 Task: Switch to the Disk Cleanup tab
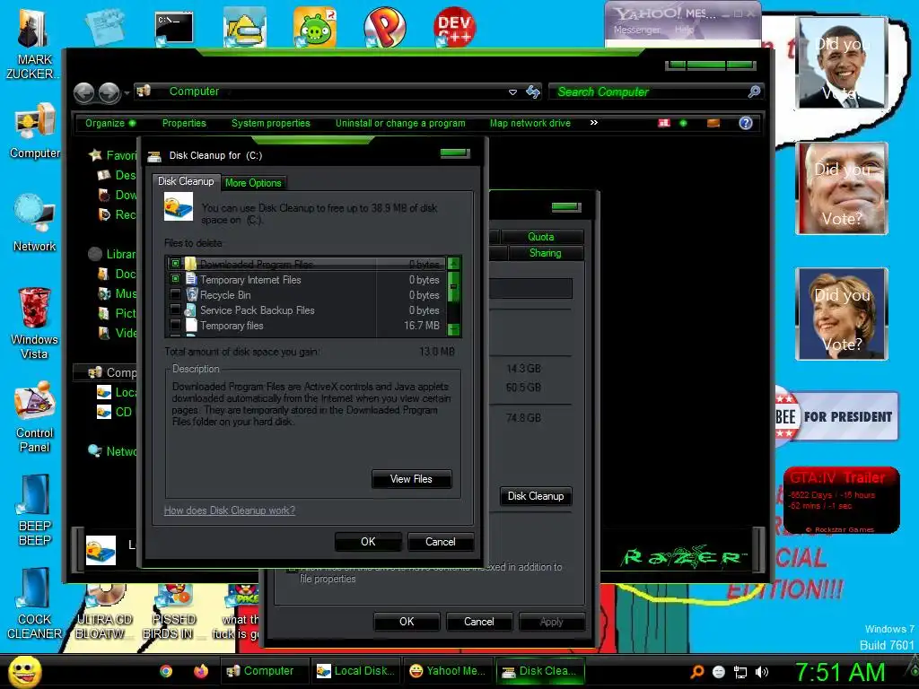pyautogui.click(x=186, y=181)
